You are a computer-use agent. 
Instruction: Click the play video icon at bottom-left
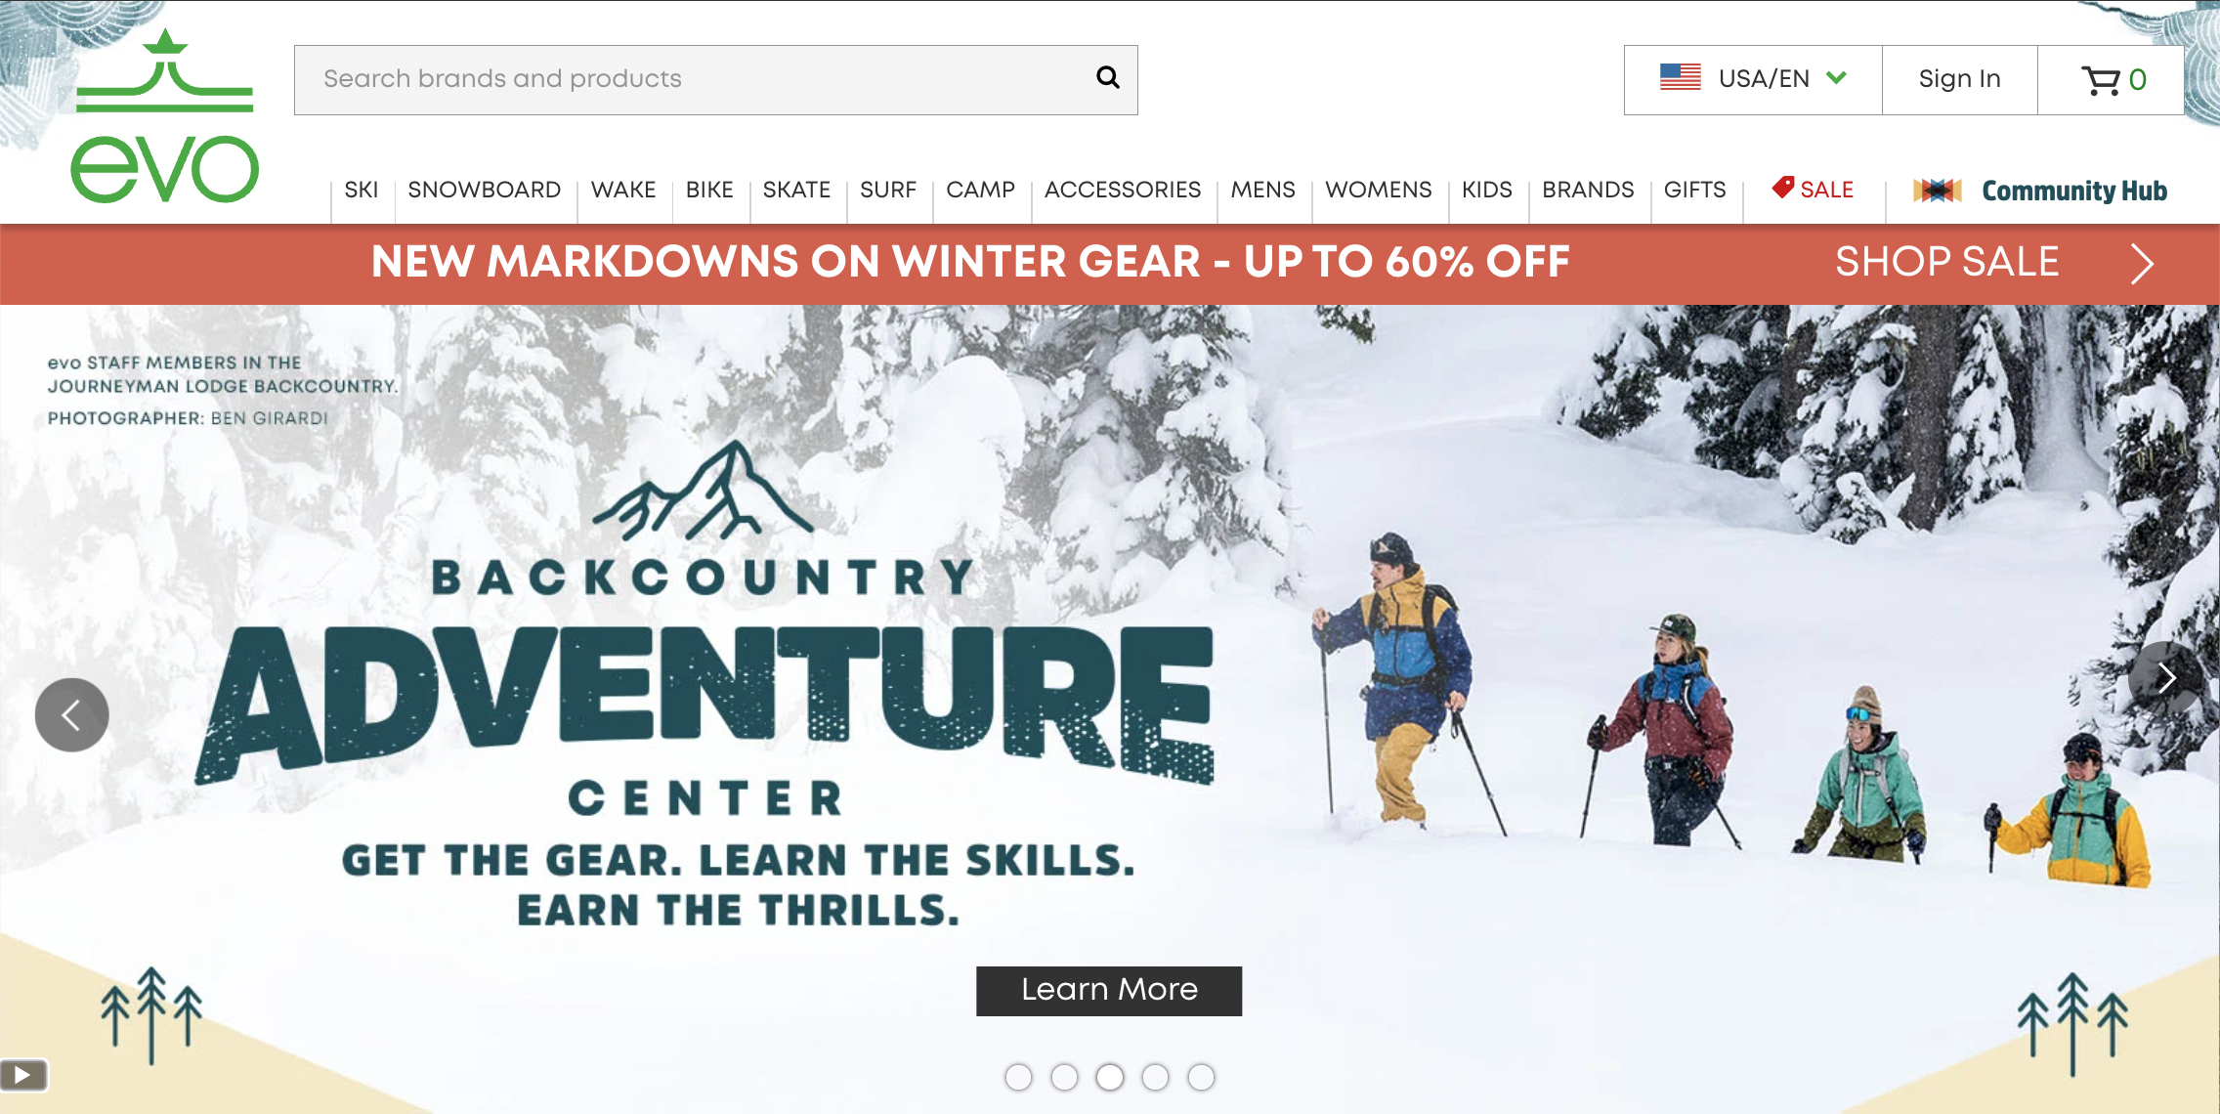[x=23, y=1076]
